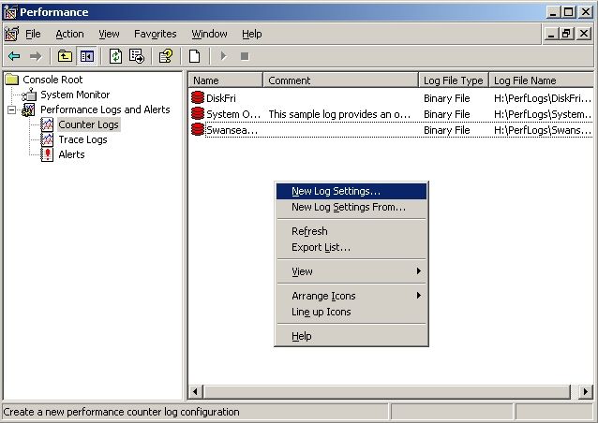The height and width of the screenshot is (423, 598).
Task: Click the Up one level folder icon
Action: click(65, 56)
